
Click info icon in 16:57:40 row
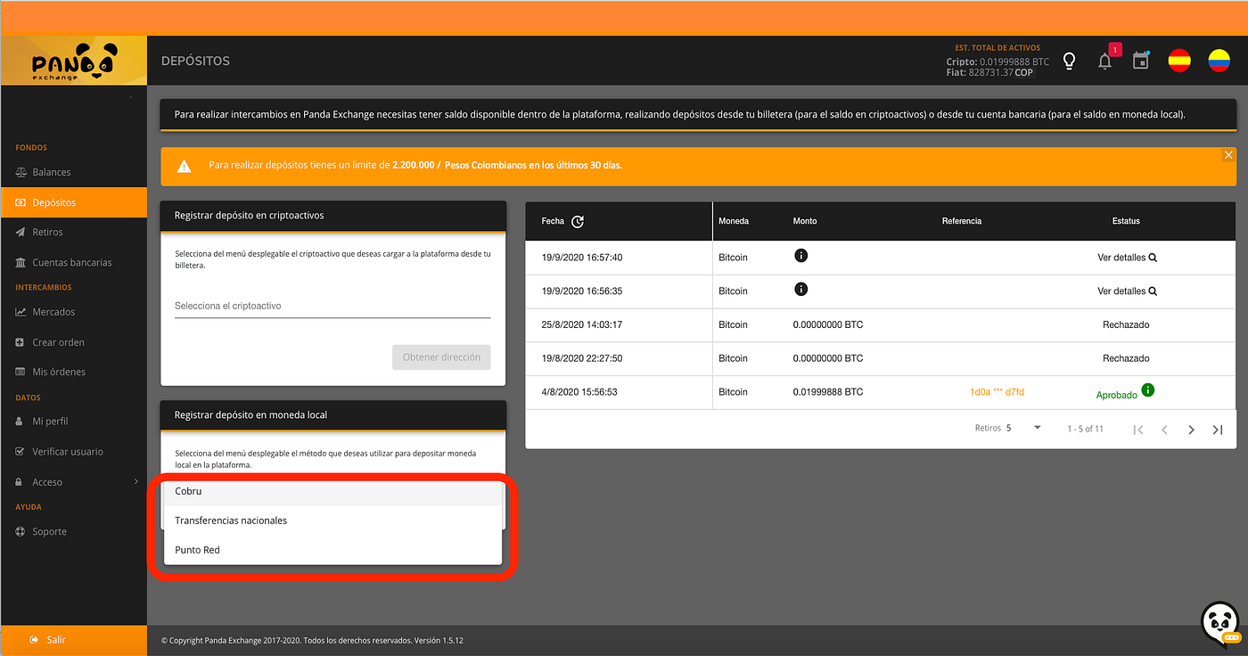(x=801, y=256)
